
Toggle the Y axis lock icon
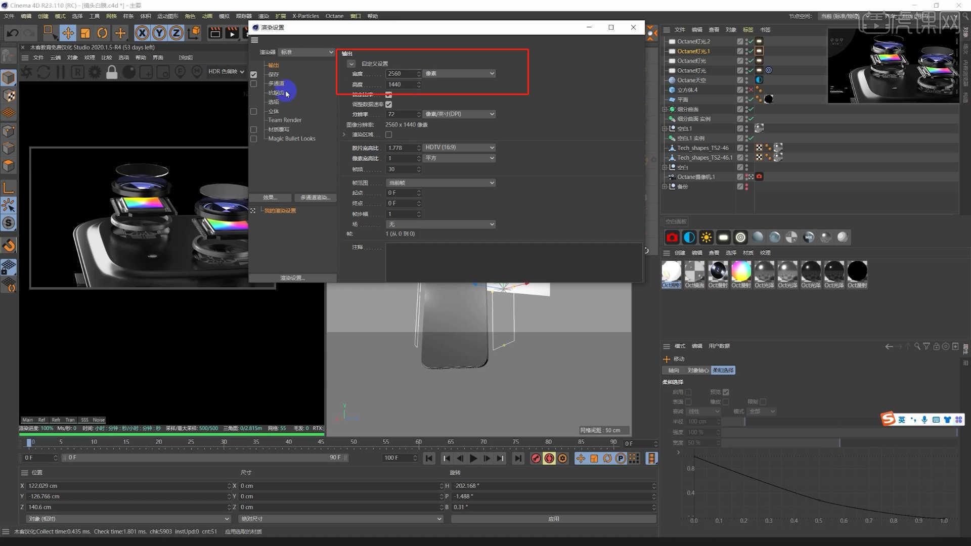click(x=159, y=33)
